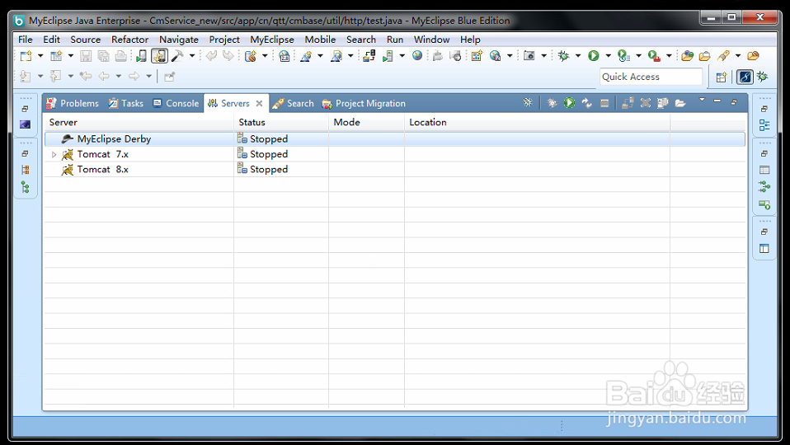Click the Debug bug icon in main toolbar

pyautogui.click(x=563, y=56)
